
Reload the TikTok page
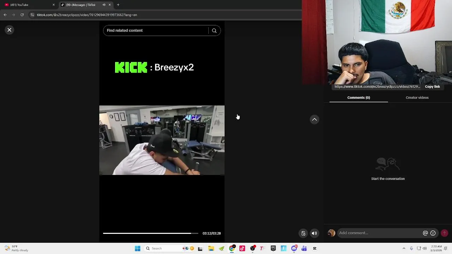pos(22,15)
